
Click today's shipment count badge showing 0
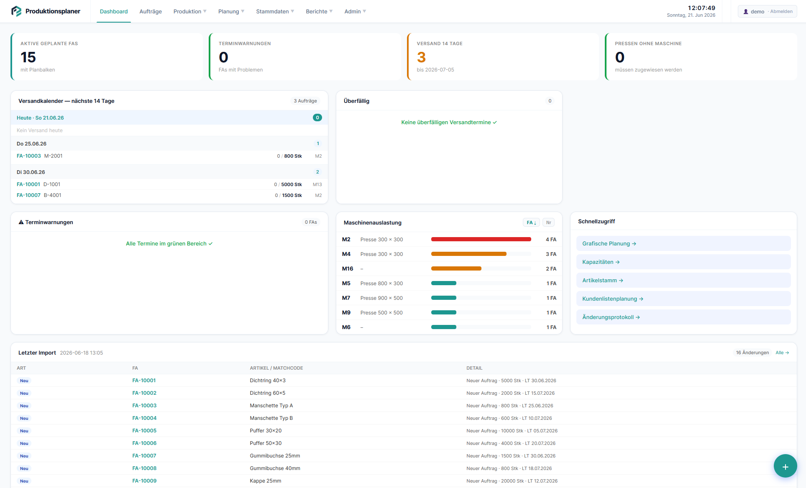[317, 118]
